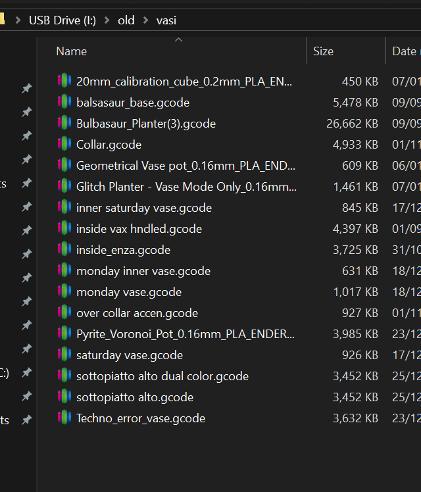Select the over collar accen.gcode file
The width and height of the screenshot is (421, 492).
click(137, 312)
